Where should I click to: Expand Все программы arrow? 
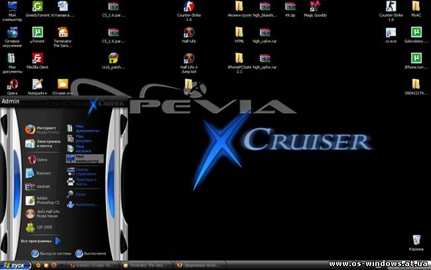coord(58,241)
